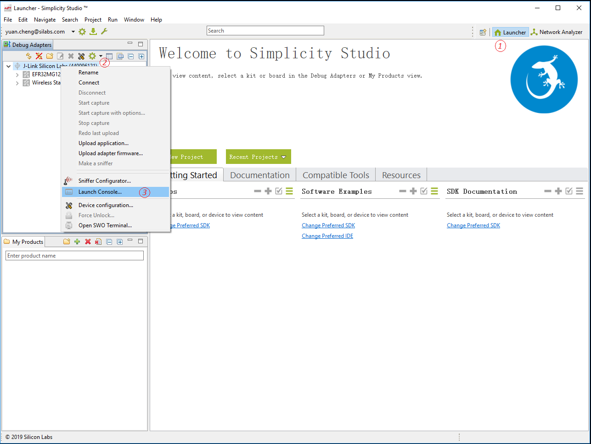Click the red-crossed icon in Debug Adapters toolbar
Viewport: 591px width, 444px height.
[39, 56]
